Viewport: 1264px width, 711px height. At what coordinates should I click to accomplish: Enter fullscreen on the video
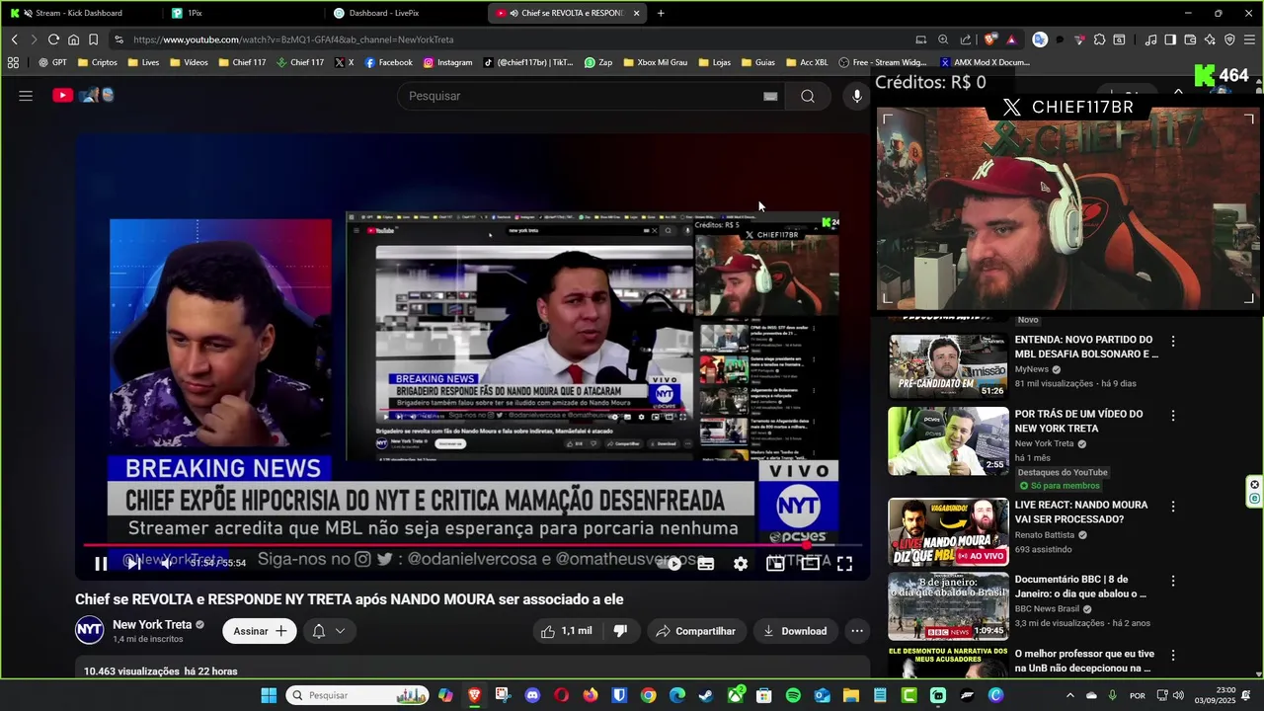point(845,564)
